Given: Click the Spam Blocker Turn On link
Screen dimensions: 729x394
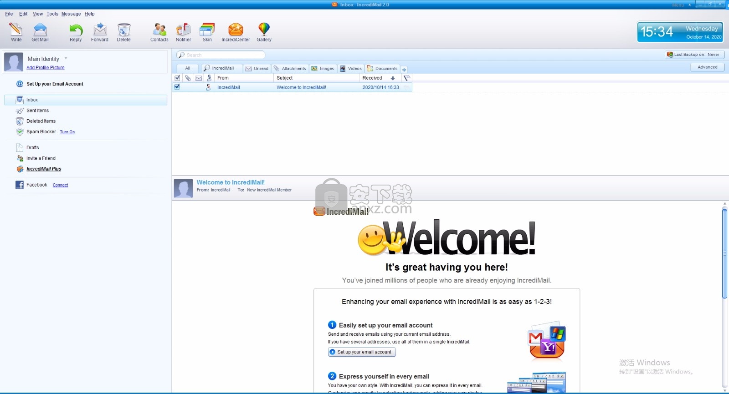Looking at the screenshot, I should 67,132.
